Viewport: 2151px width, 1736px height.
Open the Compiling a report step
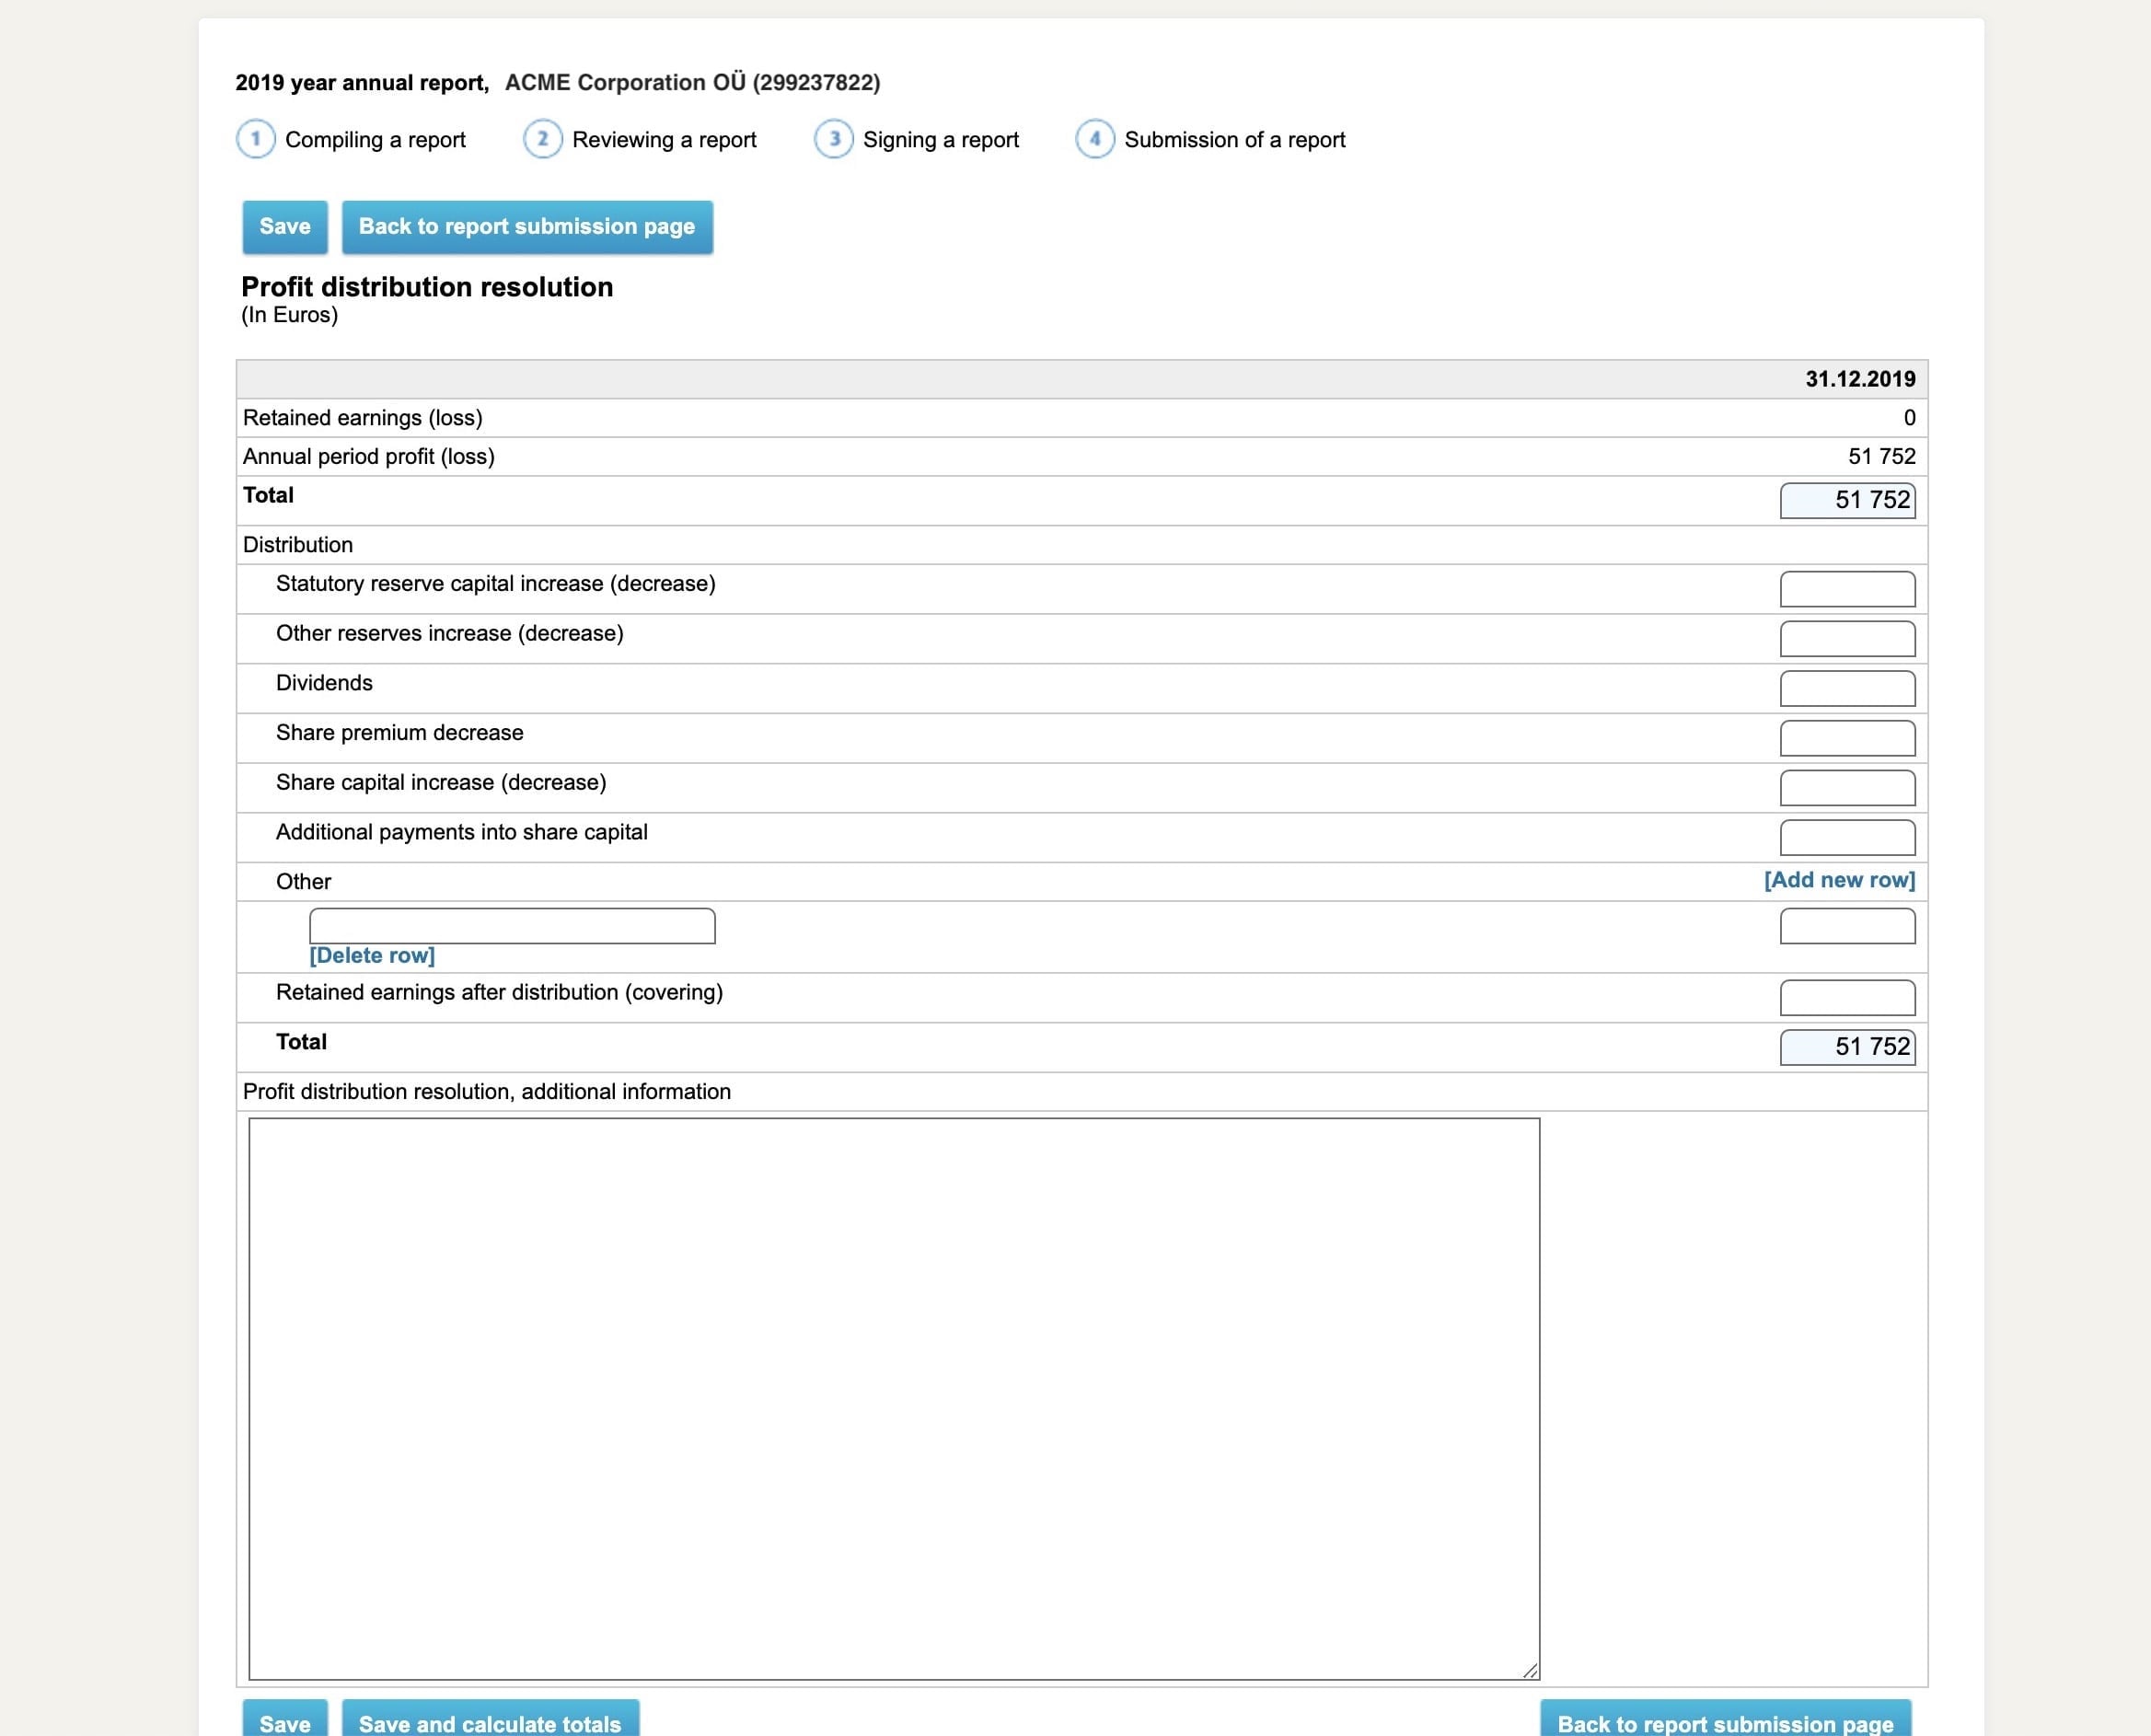[375, 140]
